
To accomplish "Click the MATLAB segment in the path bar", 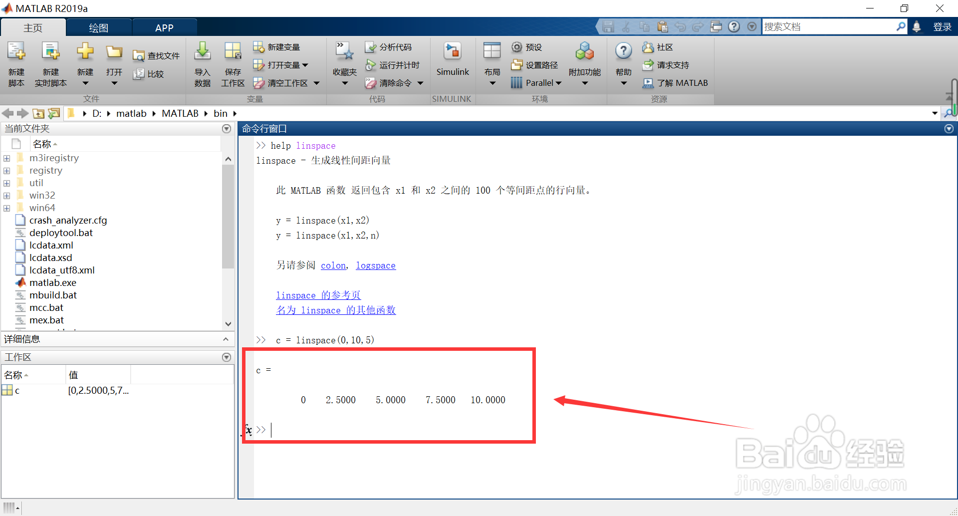I will [x=180, y=113].
